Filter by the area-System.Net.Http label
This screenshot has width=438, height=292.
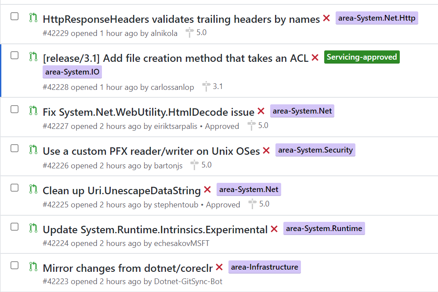point(377,18)
